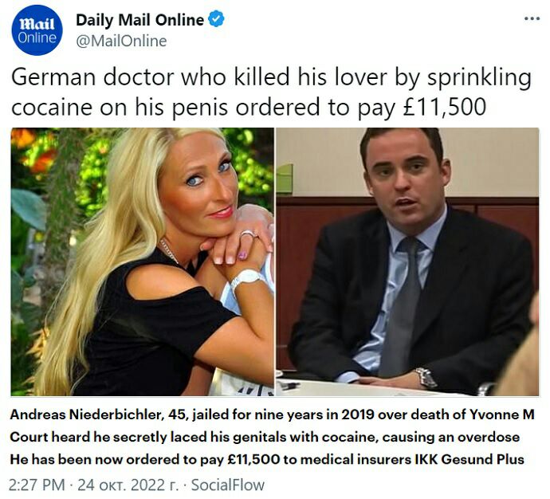Open the photo of man in suit
550x499 pixels.
[x=407, y=261]
